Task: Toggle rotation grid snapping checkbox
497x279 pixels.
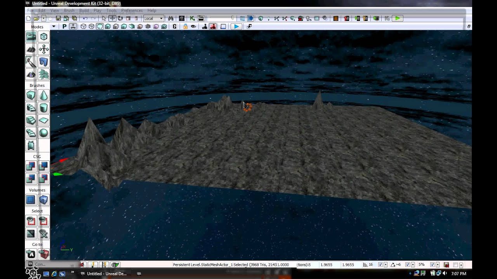Action: 408,265
